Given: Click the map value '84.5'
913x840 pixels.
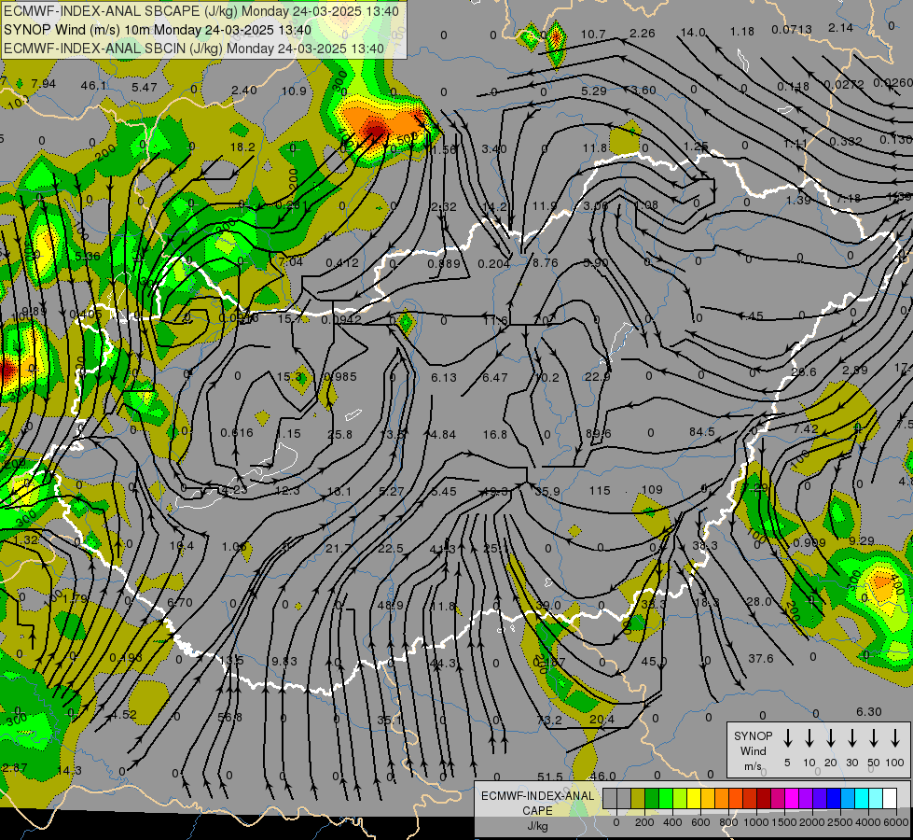Looking at the screenshot, I should [x=701, y=431].
